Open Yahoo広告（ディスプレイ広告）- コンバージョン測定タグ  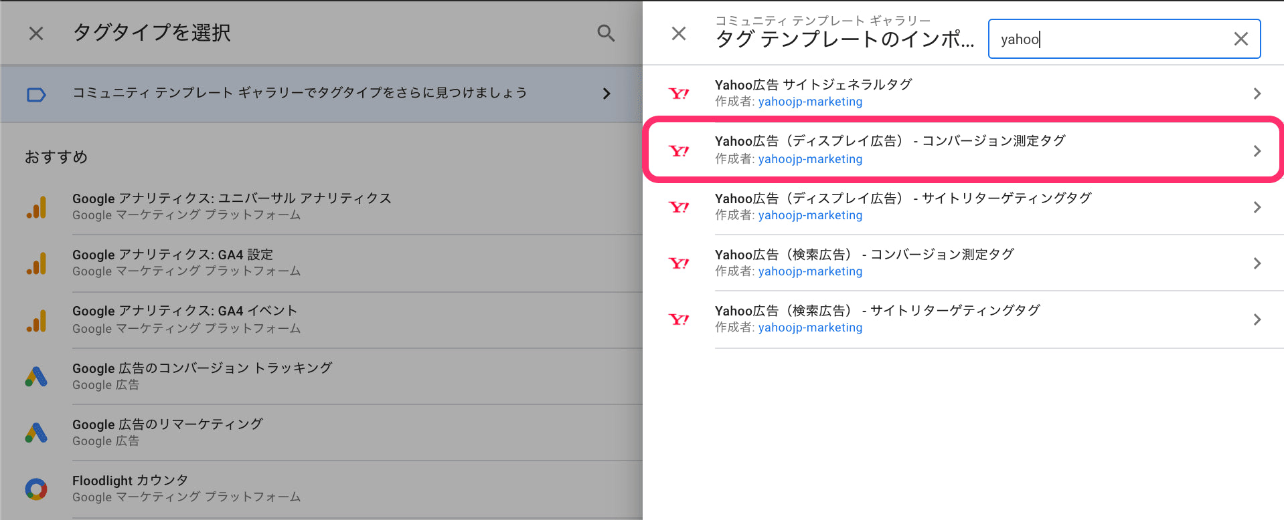(x=963, y=150)
